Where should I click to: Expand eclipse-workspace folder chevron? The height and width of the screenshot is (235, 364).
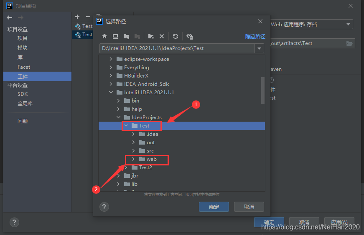point(111,59)
